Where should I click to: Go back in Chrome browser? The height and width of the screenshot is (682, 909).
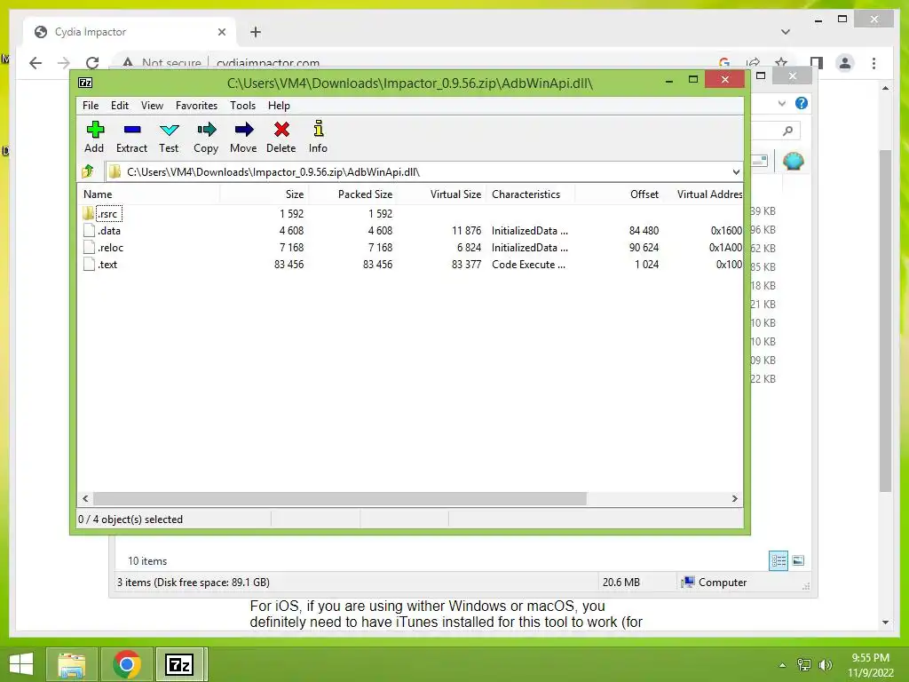[36, 63]
